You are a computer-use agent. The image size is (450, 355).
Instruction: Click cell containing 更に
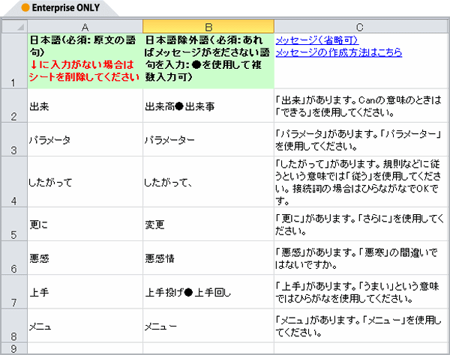point(85,224)
